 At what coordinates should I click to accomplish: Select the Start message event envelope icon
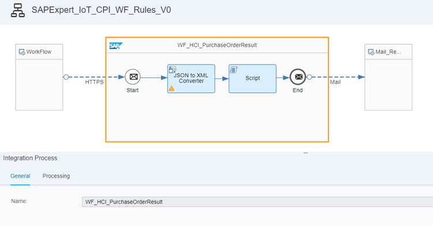(133, 77)
